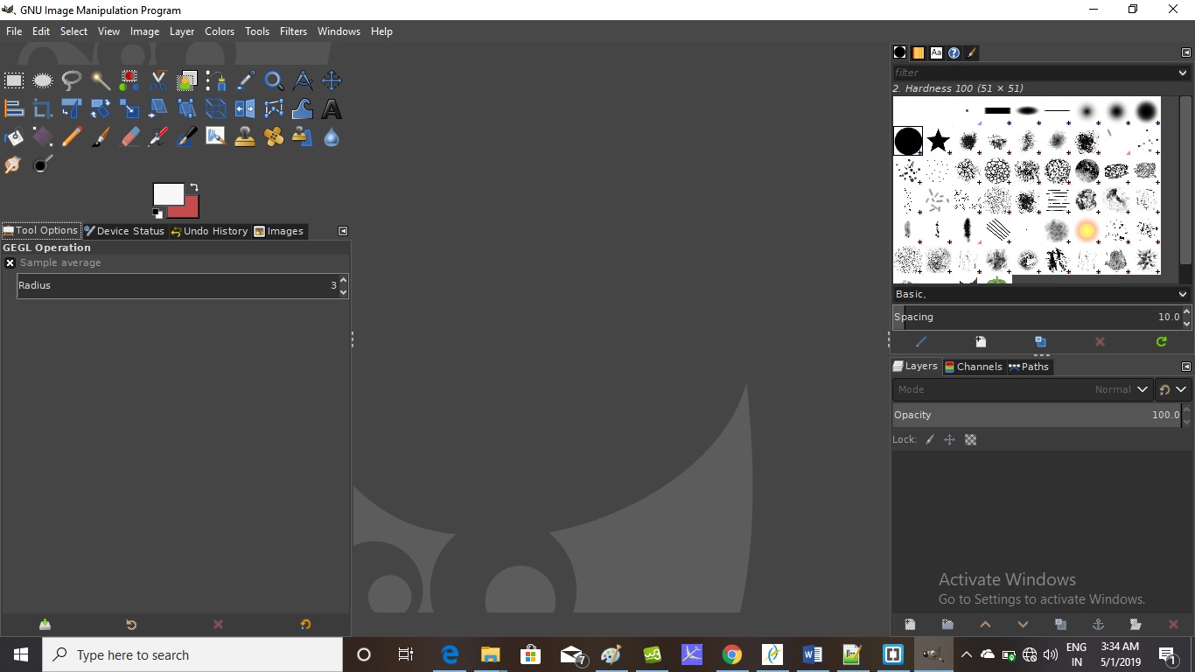Save tool preset button in Tool Options
The width and height of the screenshot is (1195, 672).
tap(45, 625)
